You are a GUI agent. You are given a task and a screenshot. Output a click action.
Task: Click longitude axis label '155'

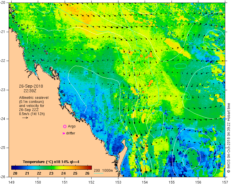tap(172, 182)
